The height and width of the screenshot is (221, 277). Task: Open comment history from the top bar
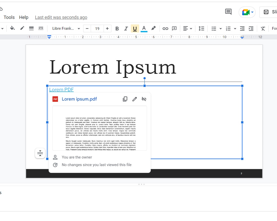click(x=228, y=12)
